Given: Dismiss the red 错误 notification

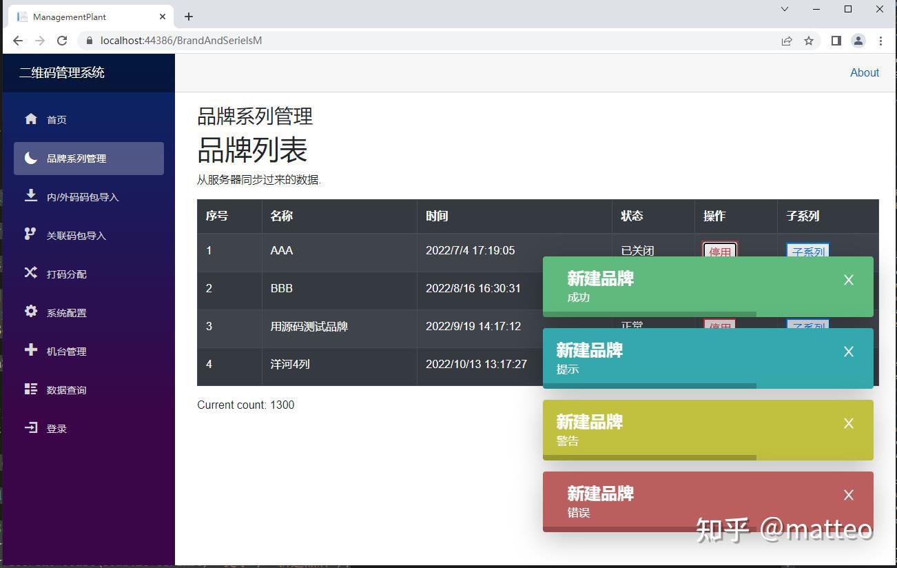Looking at the screenshot, I should point(849,495).
